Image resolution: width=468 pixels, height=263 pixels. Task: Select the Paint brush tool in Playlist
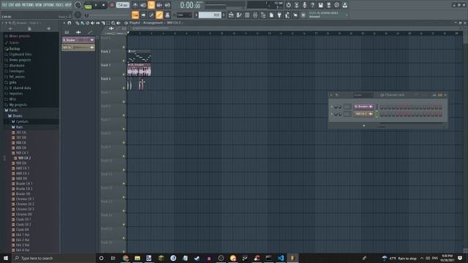pos(83,23)
